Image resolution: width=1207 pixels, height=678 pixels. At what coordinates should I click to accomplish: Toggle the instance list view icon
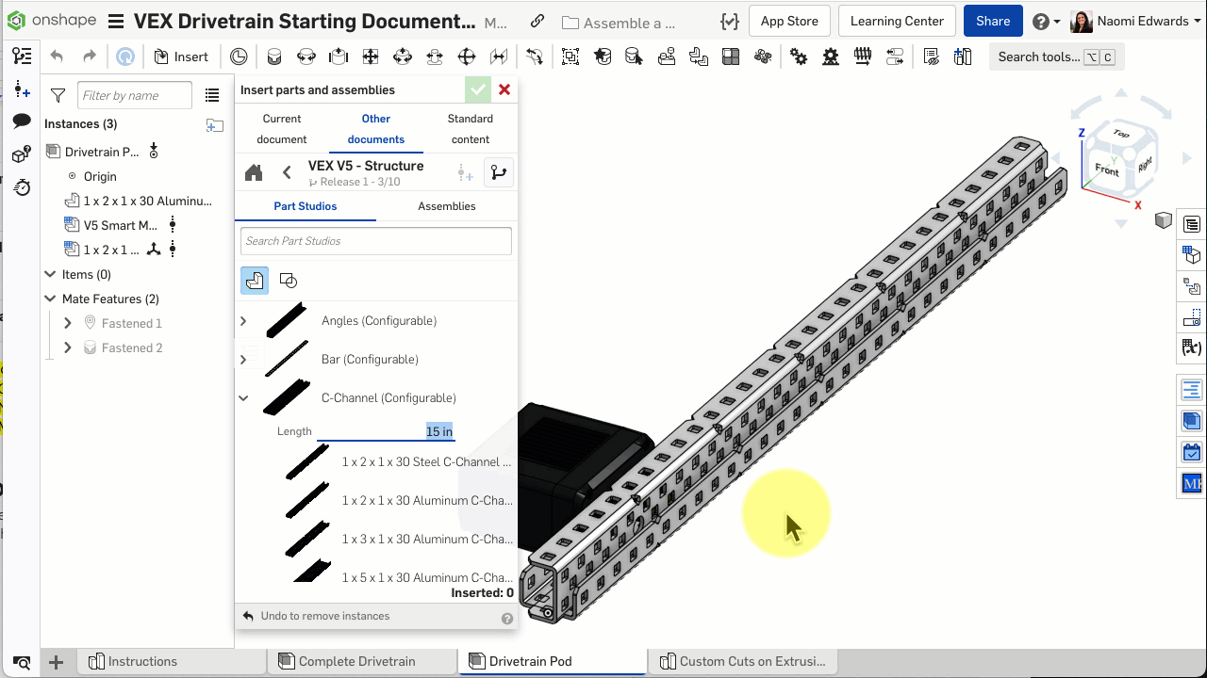212,95
